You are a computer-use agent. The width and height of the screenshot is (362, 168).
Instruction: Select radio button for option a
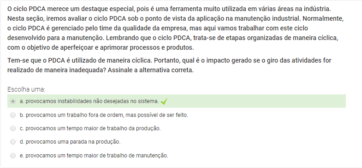click(x=13, y=101)
